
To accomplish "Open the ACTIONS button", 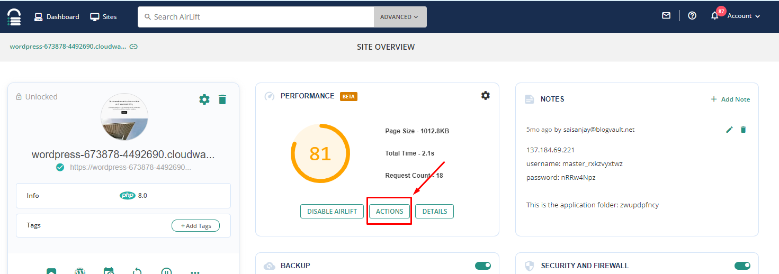I will tap(390, 211).
